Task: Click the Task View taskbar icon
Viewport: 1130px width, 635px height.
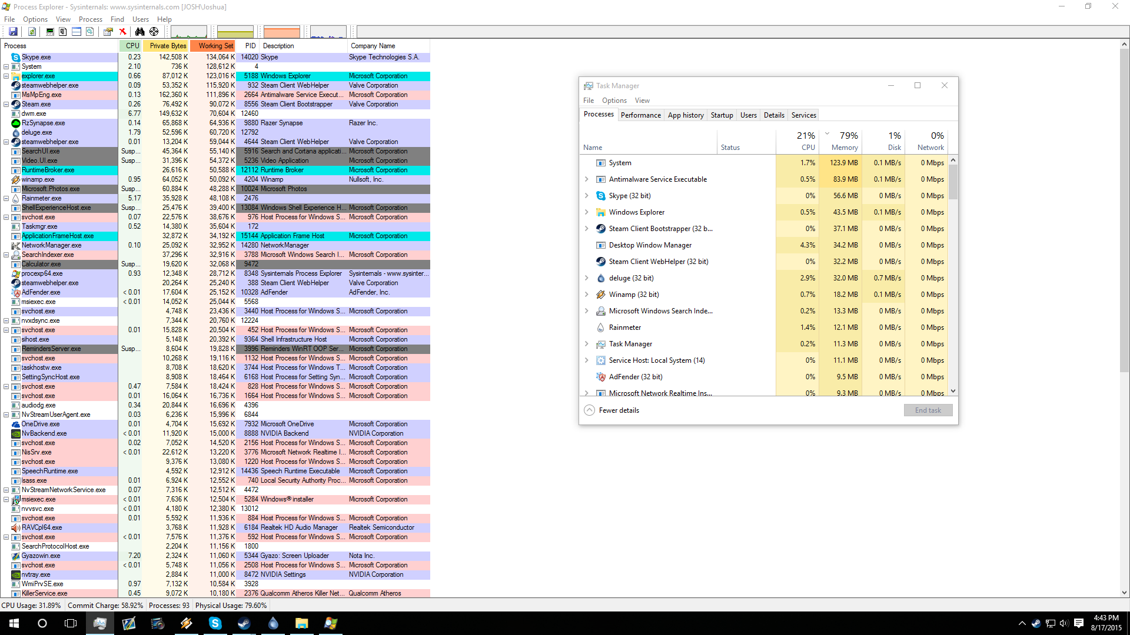Action: 71,623
